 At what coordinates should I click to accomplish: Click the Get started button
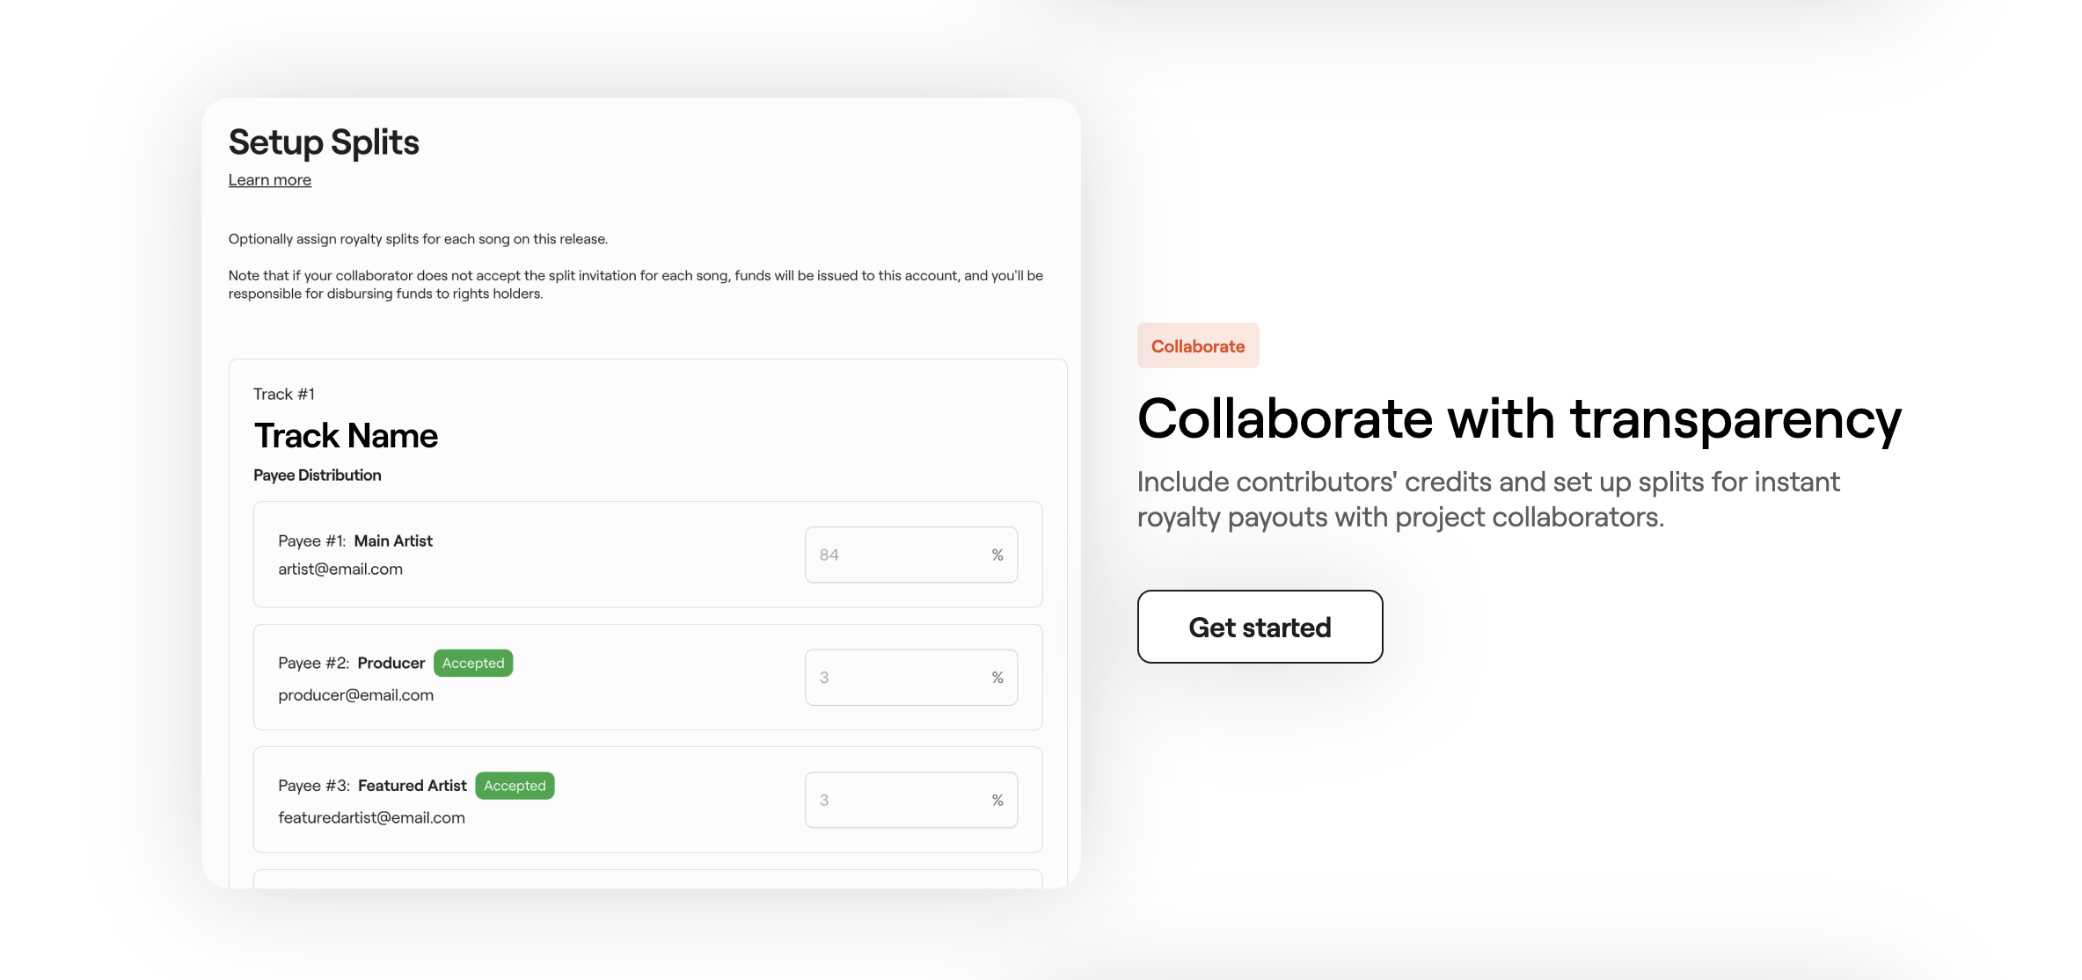[x=1259, y=627]
